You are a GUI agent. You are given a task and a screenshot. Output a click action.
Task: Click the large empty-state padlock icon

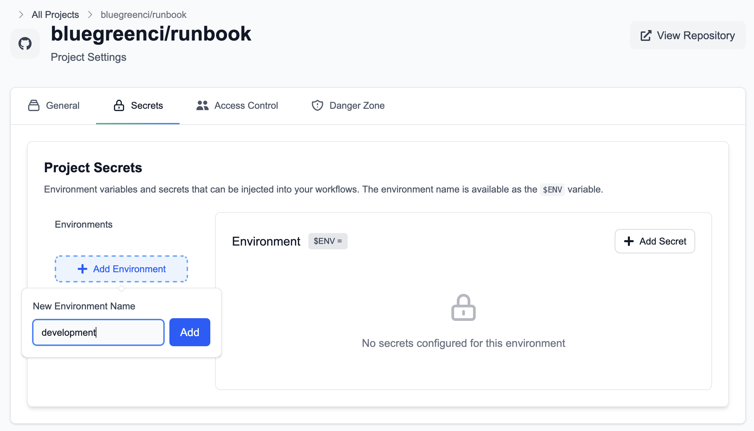coord(463,307)
